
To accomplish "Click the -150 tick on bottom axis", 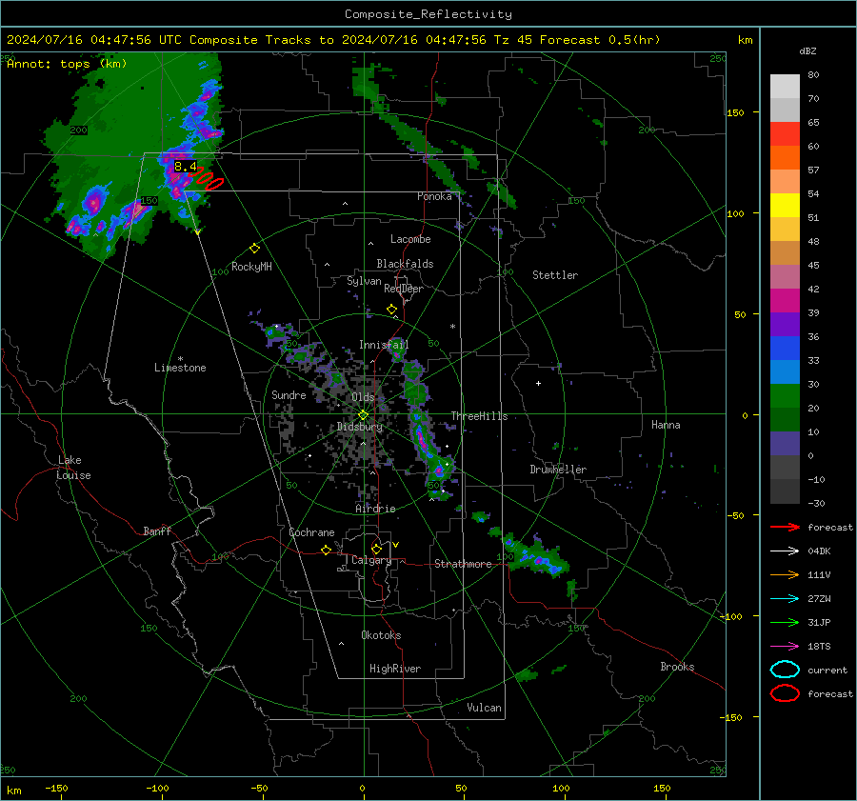I will point(56,789).
